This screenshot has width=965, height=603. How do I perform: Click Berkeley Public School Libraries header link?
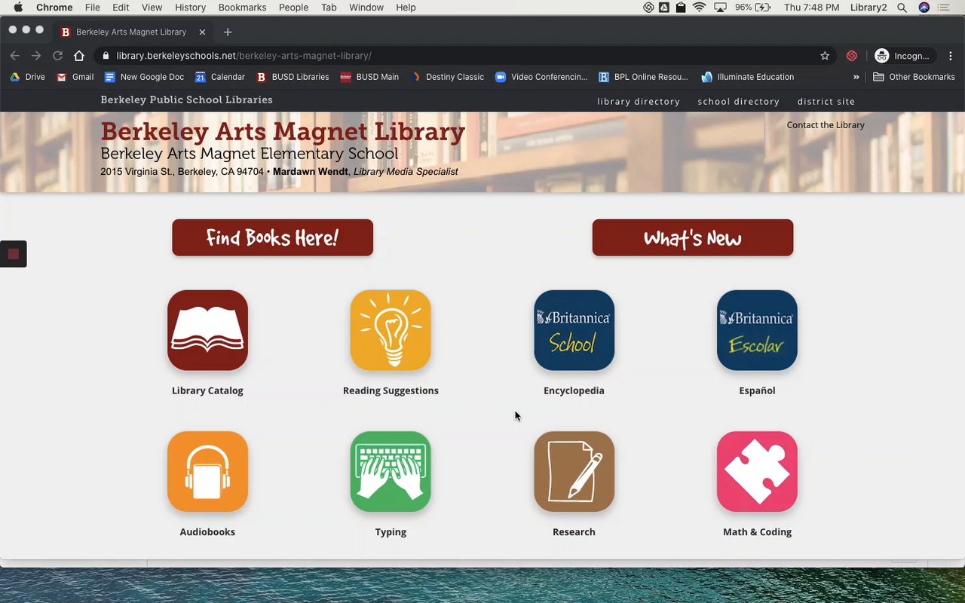(x=186, y=100)
